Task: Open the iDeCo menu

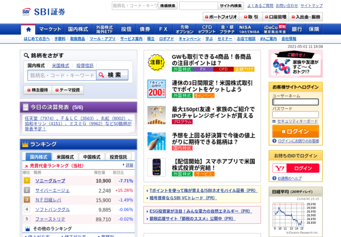Action: tap(275, 29)
